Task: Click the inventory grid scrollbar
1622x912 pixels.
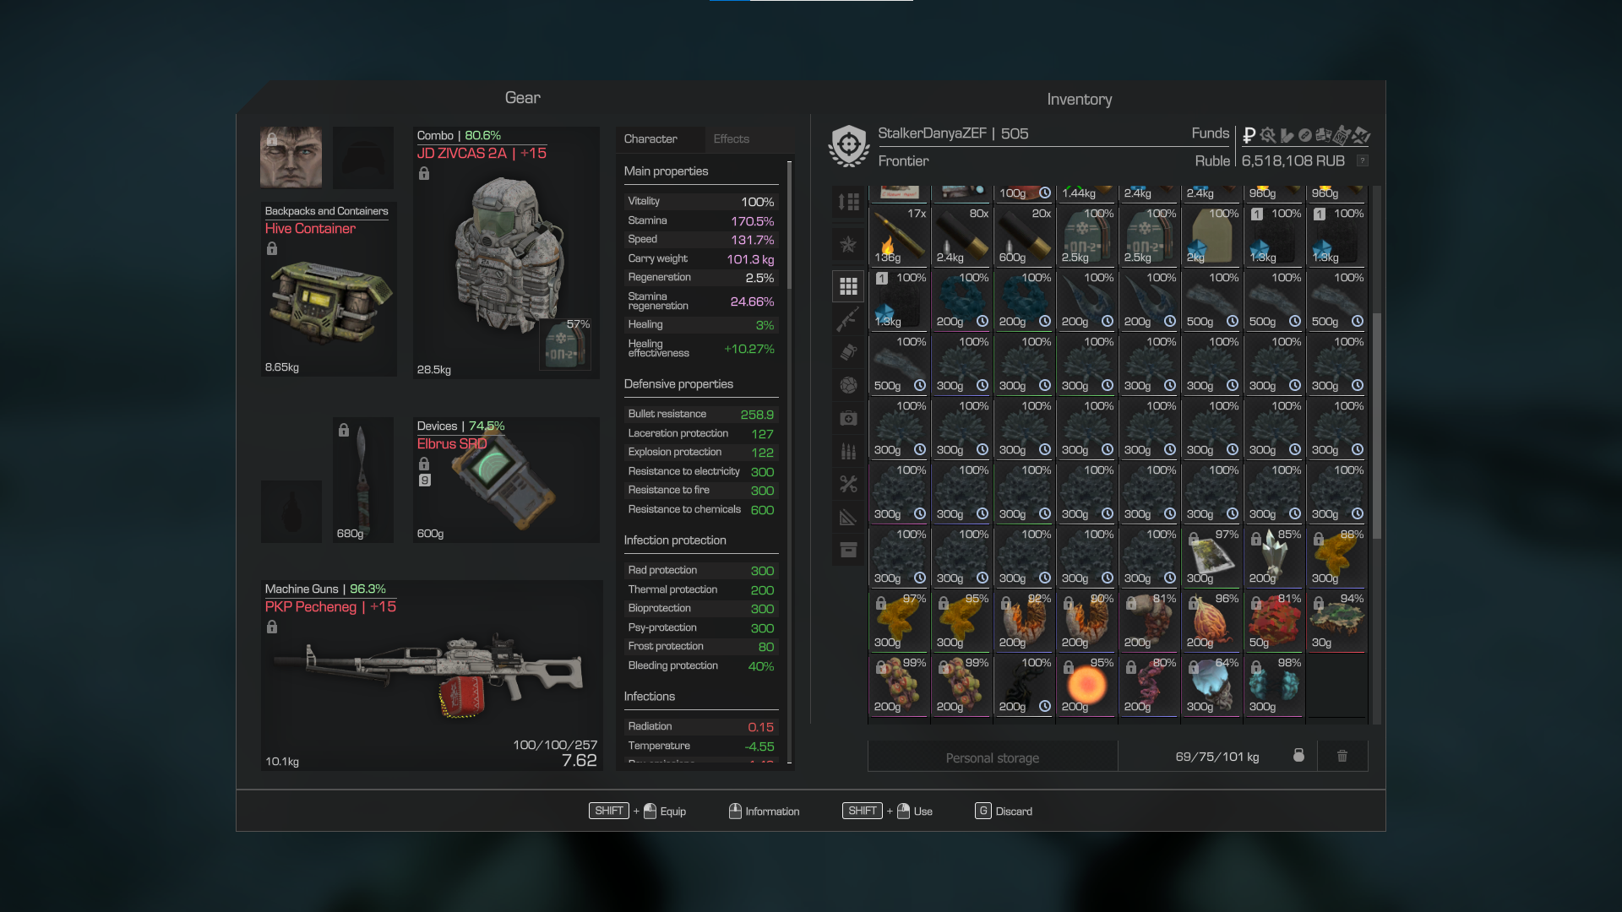Action: point(1376,426)
